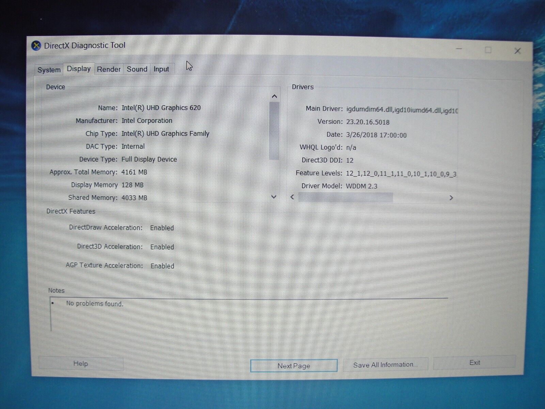Image resolution: width=545 pixels, height=409 pixels.
Task: Click shared memory value 4033 MB
Action: tap(134, 198)
